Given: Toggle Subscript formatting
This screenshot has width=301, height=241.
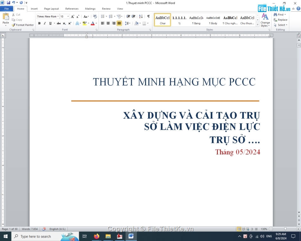Looking at the screenshot, I should (x=64, y=23).
